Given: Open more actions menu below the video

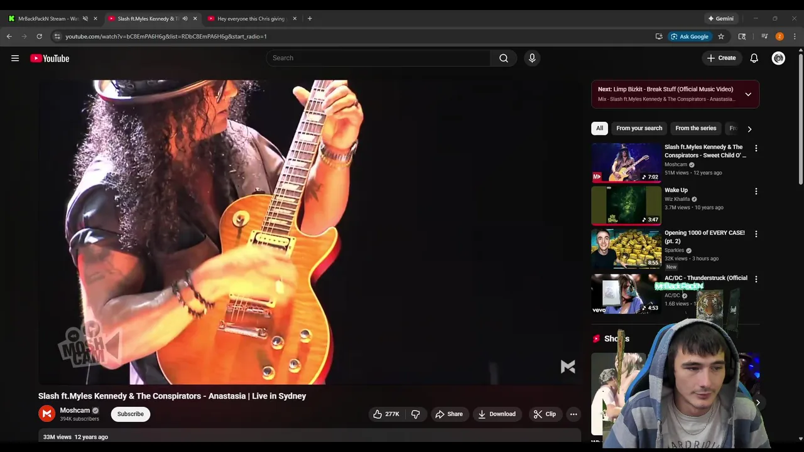Looking at the screenshot, I should (573, 414).
